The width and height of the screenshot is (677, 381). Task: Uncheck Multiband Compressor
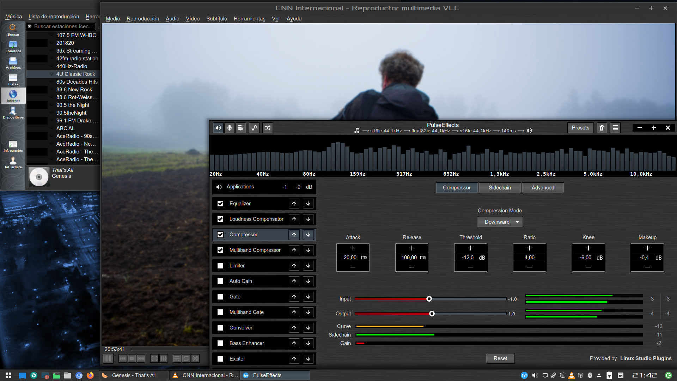(x=220, y=250)
